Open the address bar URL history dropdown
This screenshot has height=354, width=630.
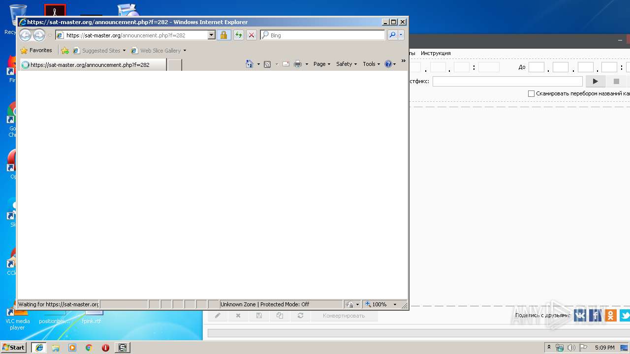point(212,35)
